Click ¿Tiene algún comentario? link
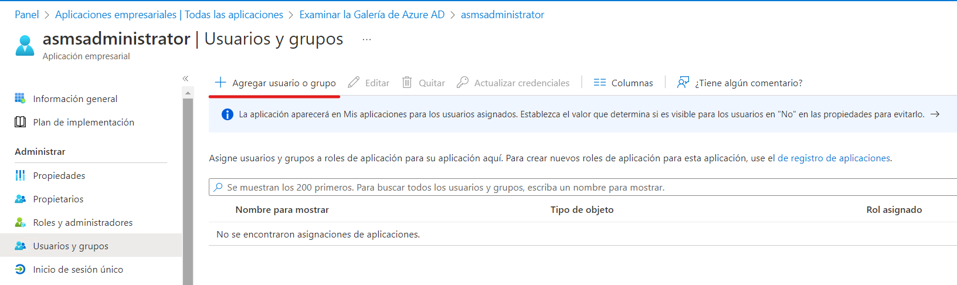The width and height of the screenshot is (957, 285). pyautogui.click(x=740, y=83)
